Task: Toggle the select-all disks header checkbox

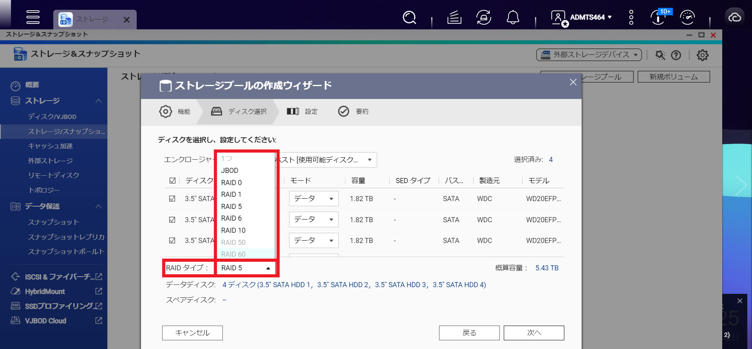Action: pyautogui.click(x=172, y=181)
